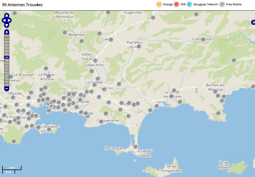255x177 pixels.
Task: Click the antenna marker at La Crau
Action: (104, 89)
